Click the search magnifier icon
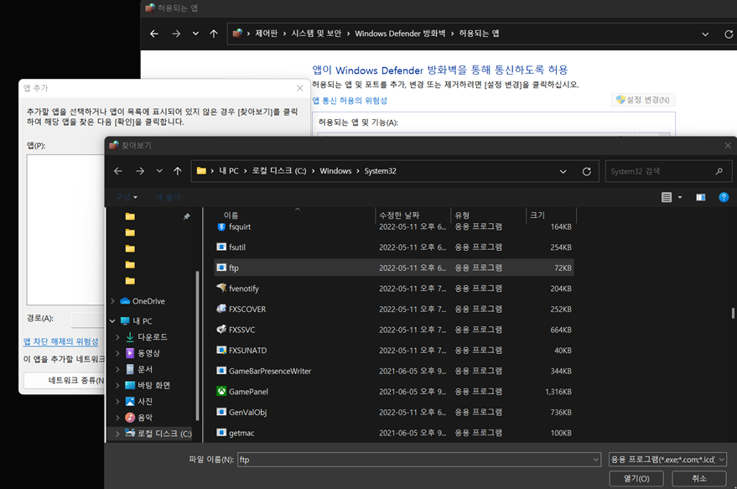 (719, 172)
